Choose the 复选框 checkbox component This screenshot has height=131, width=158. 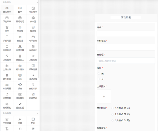click(33, 29)
